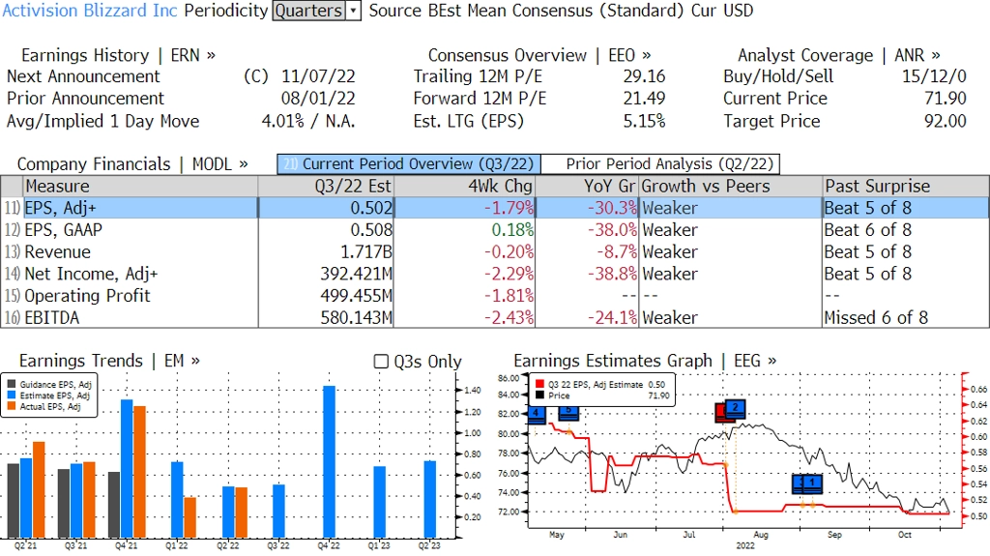The width and height of the screenshot is (990, 556).
Task: Click the tall Q4'22 estimate bar
Action: click(329, 462)
